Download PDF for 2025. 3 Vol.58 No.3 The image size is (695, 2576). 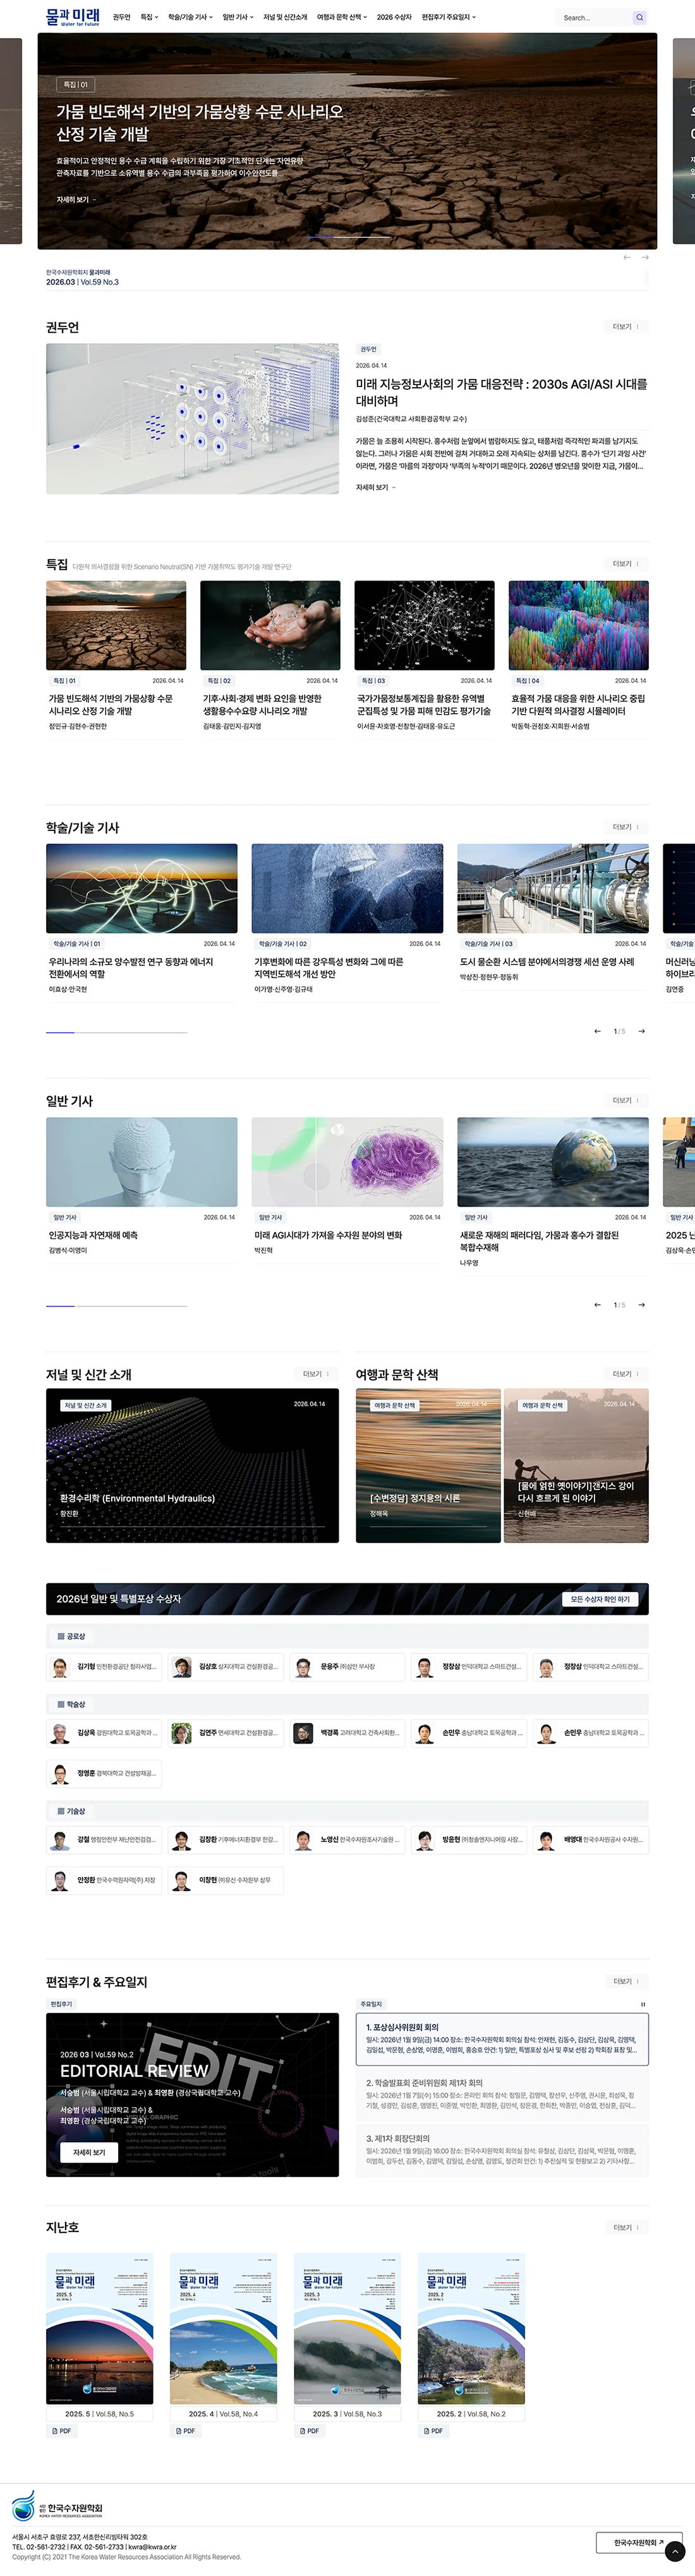click(x=308, y=2430)
